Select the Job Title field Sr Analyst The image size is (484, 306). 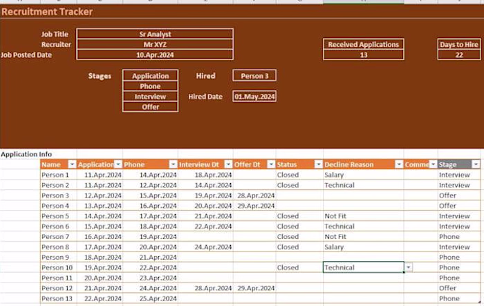(155, 34)
